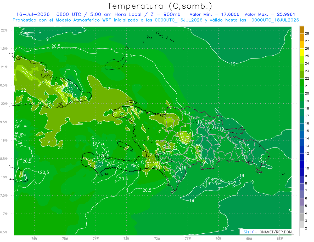This screenshot has height=242, width=314.
Task: Click color scale label '23'
Action: click(307, 71)
